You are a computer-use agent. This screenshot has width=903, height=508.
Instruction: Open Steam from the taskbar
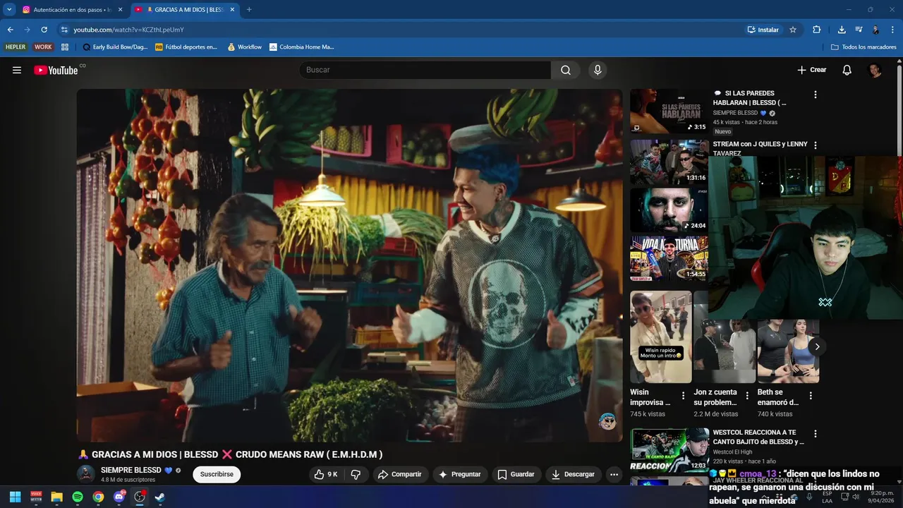(x=160, y=497)
